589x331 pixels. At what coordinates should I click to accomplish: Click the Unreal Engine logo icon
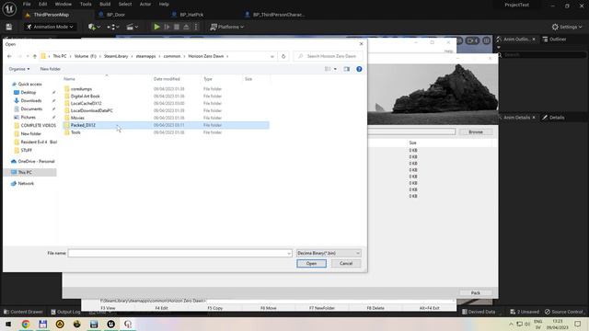point(9,8)
